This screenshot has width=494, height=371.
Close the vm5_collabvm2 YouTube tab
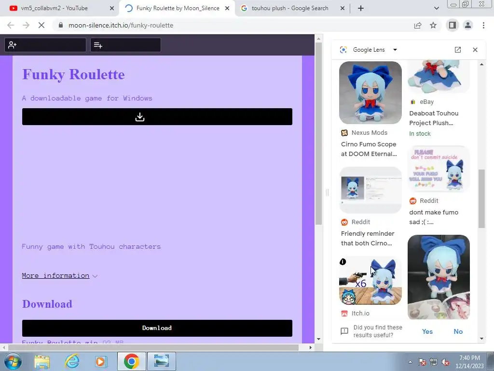click(112, 9)
